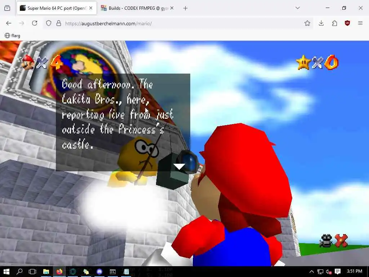Open the Action Center notifications
Image resolution: width=369 pixels, height=277 pixels.
pyautogui.click(x=338, y=272)
